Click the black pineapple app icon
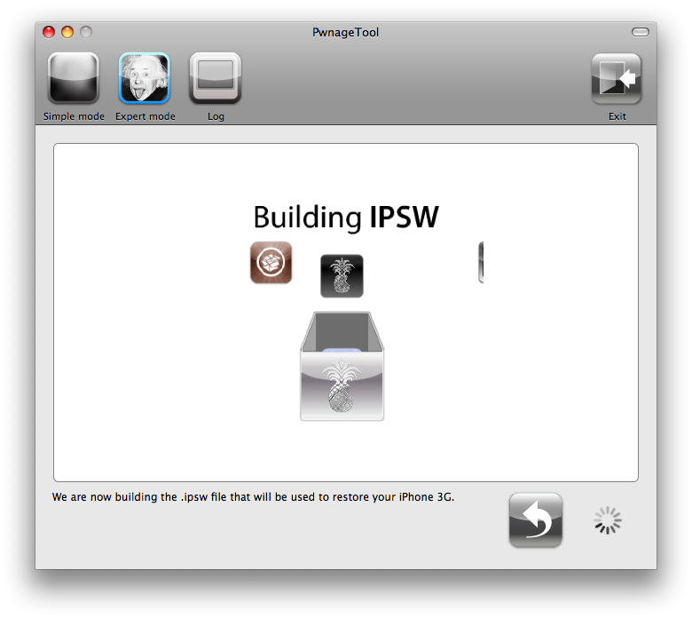Viewport: 692px width, 618px height. [342, 275]
